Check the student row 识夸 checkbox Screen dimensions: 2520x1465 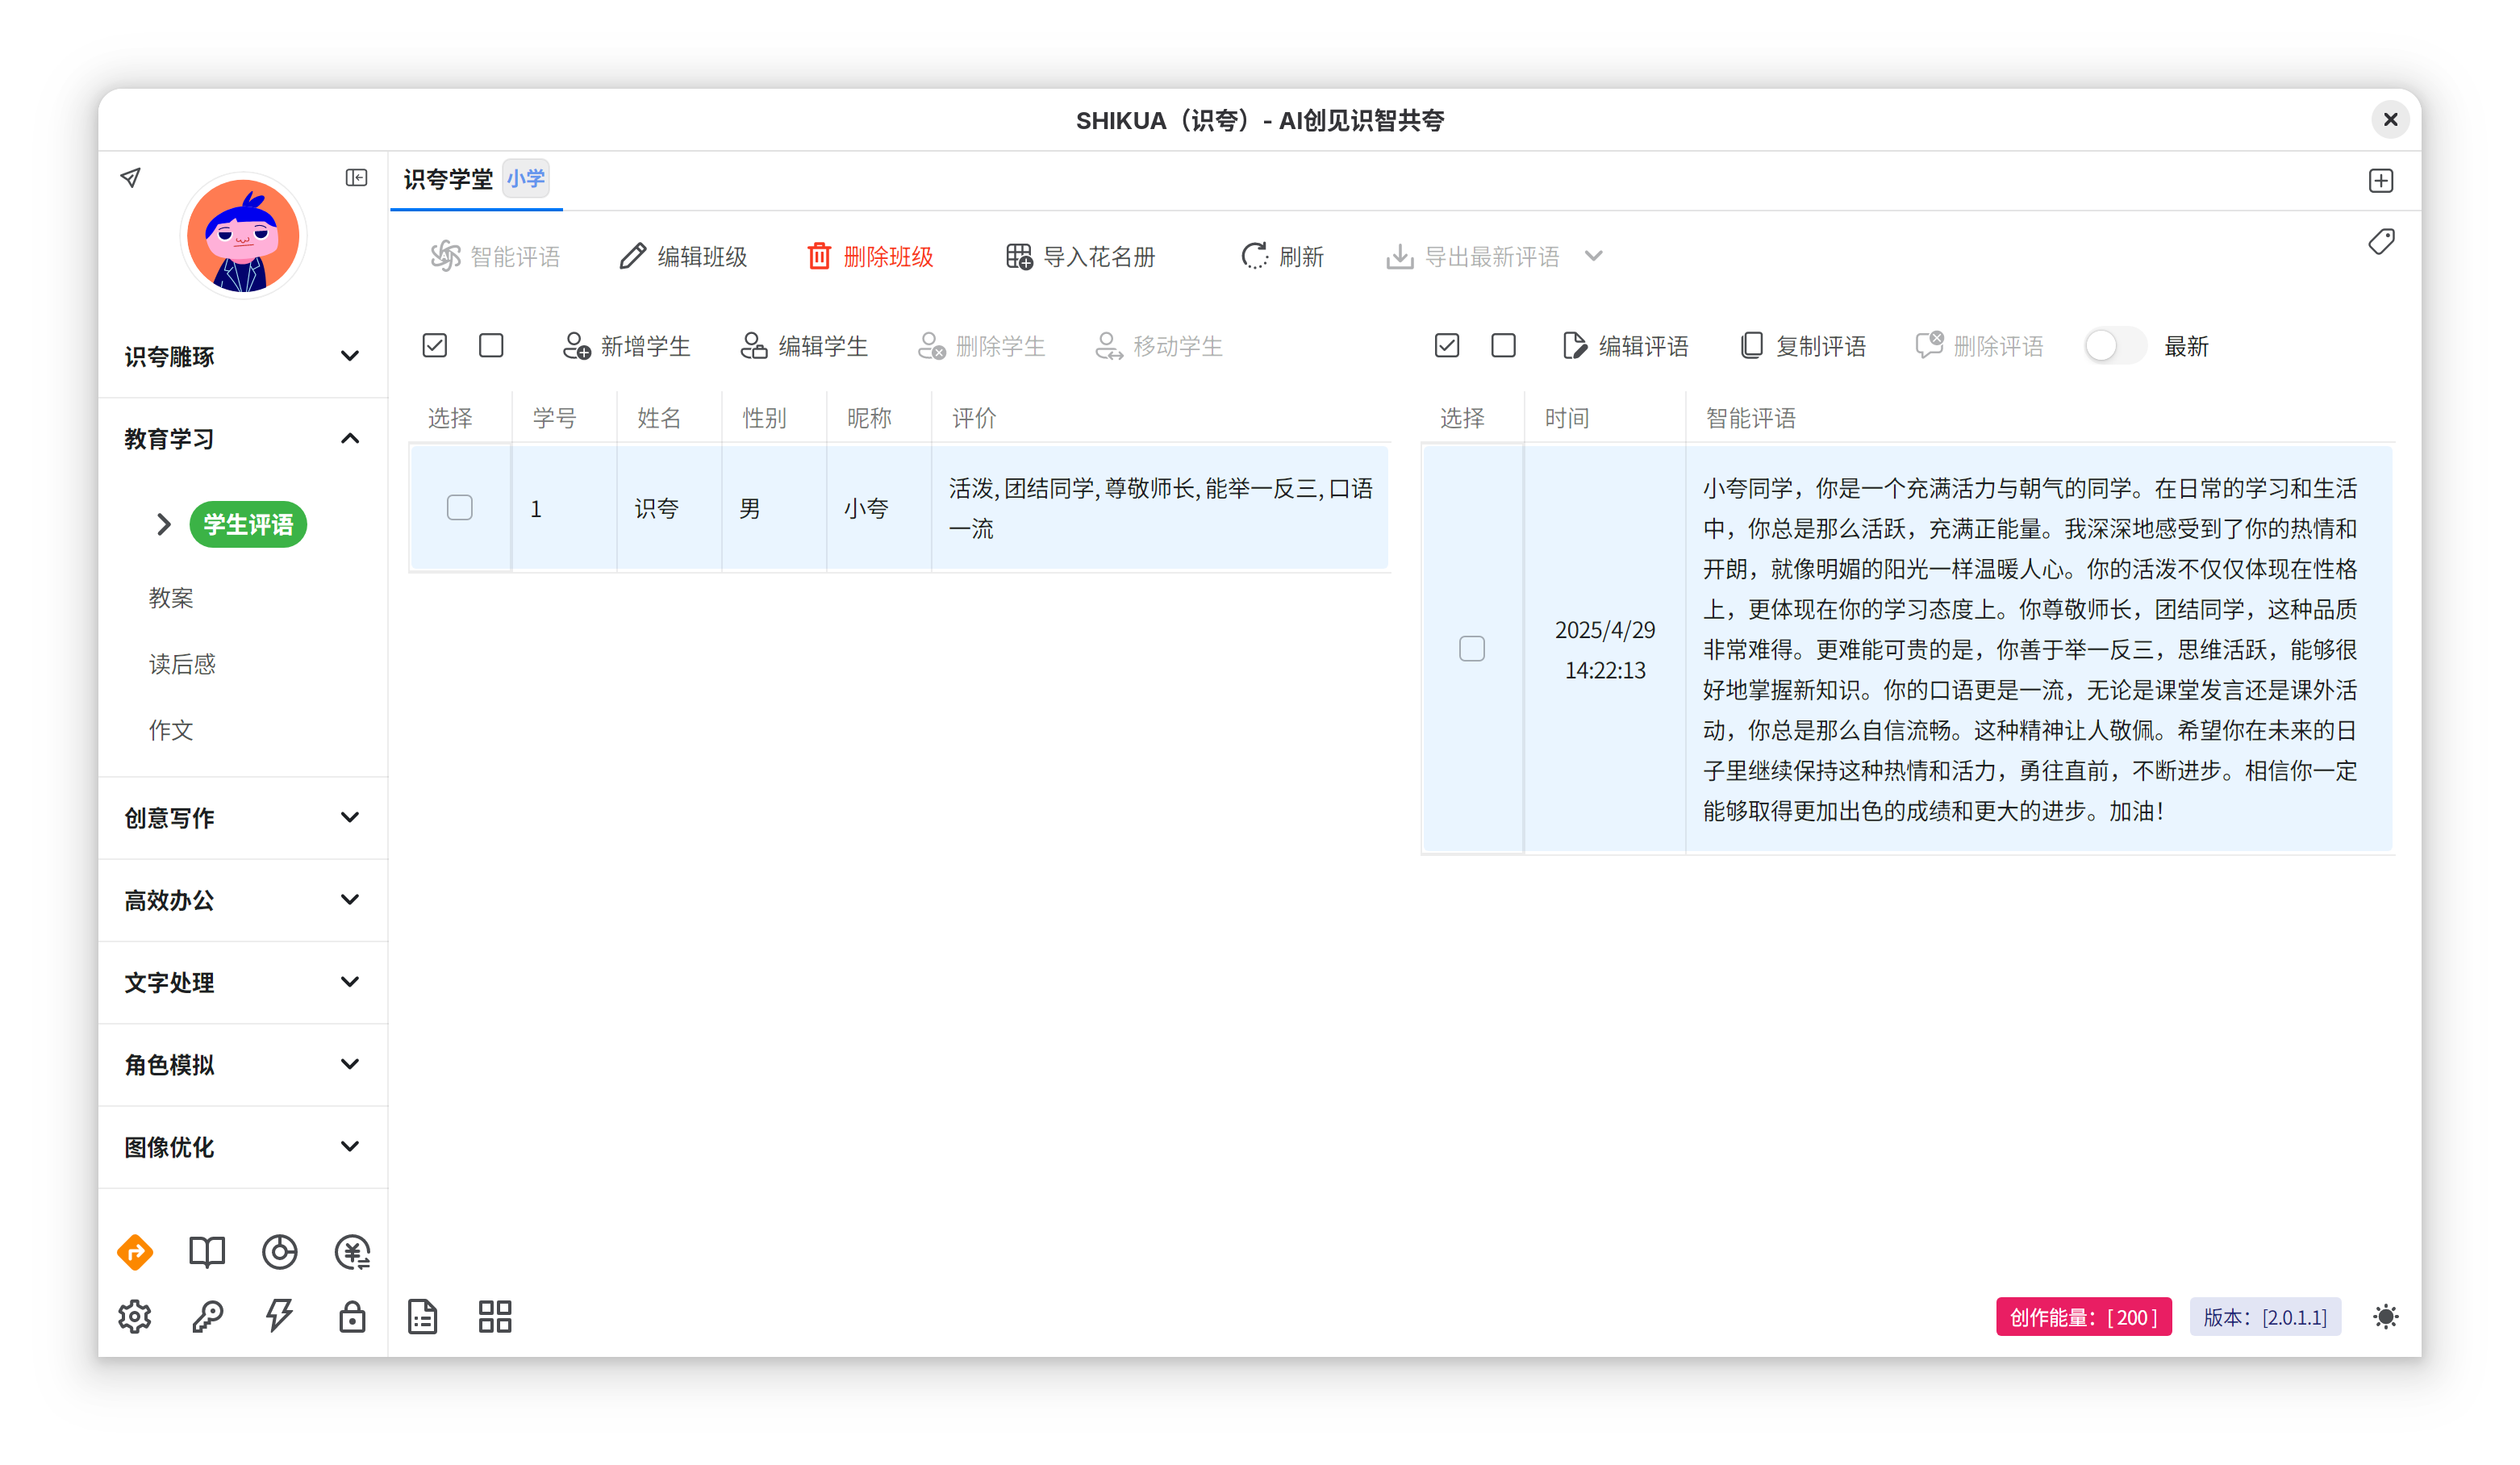460,508
